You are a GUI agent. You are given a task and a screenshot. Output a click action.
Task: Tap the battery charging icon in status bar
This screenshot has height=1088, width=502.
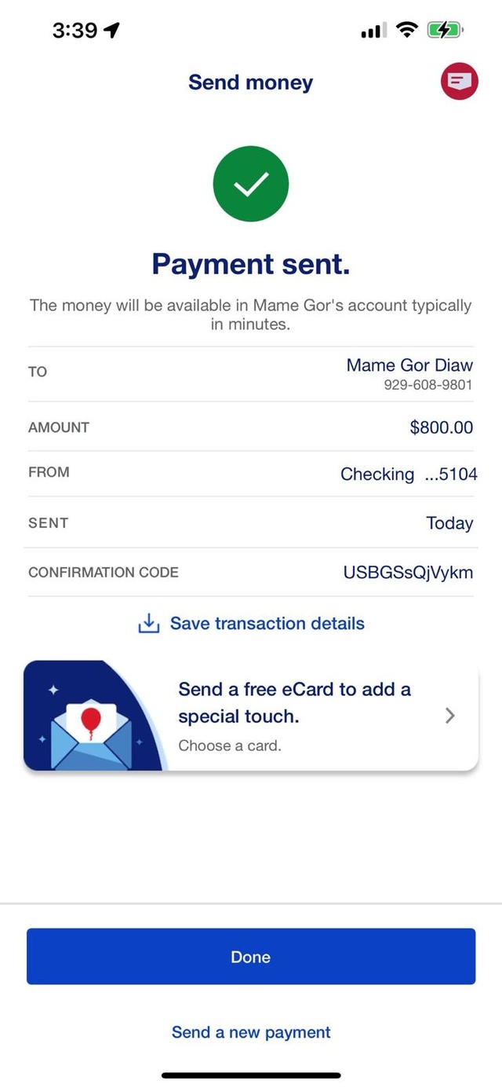(x=446, y=31)
